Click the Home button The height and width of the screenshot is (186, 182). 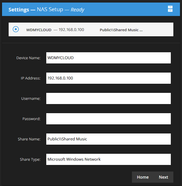(x=143, y=177)
